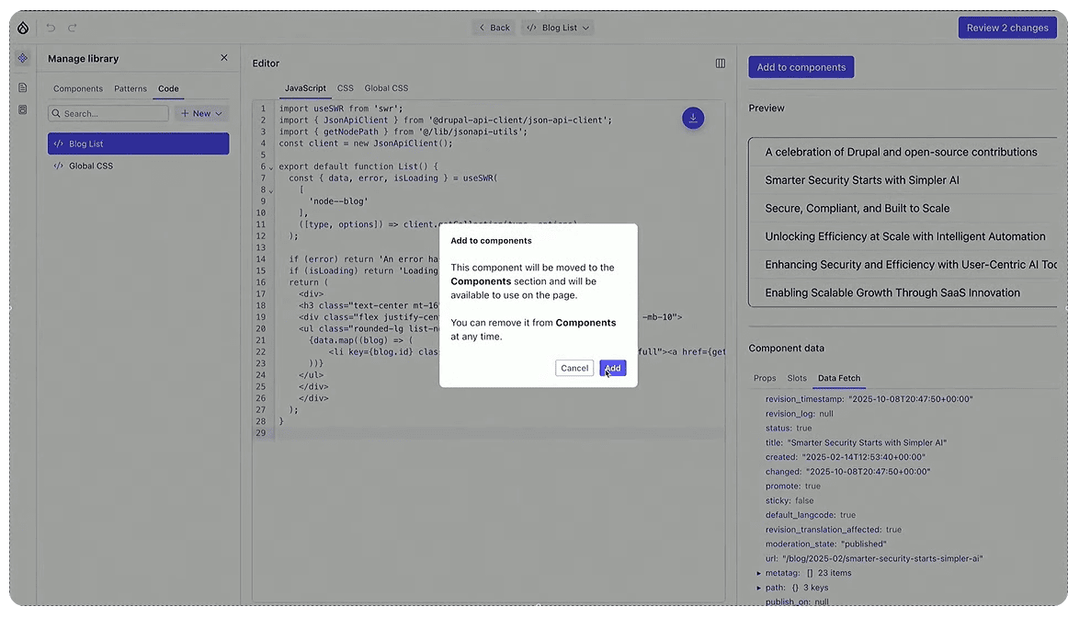
Task: Expand the metatag row in Component data
Action: pyautogui.click(x=760, y=573)
